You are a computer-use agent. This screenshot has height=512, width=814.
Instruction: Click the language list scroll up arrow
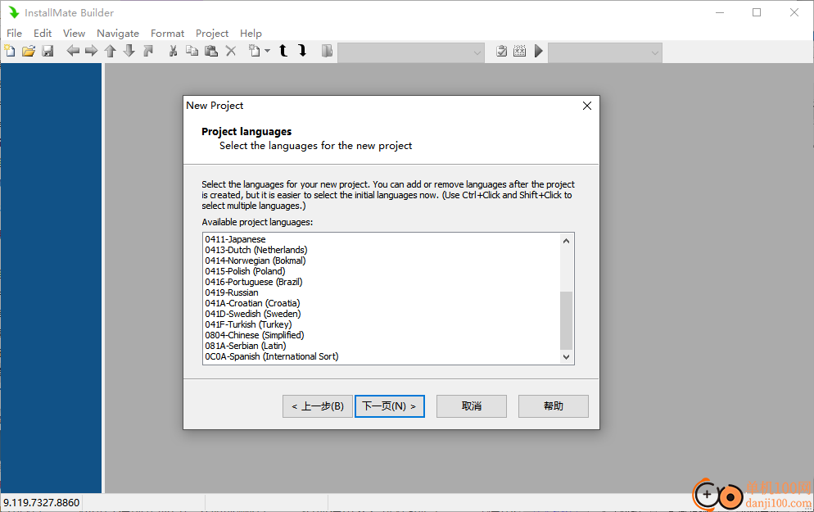tap(567, 241)
